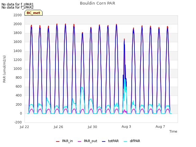The width and height of the screenshot is (196, 147).
Task: Click the 1000 y-axis tick label
Action: [x=18, y=69]
